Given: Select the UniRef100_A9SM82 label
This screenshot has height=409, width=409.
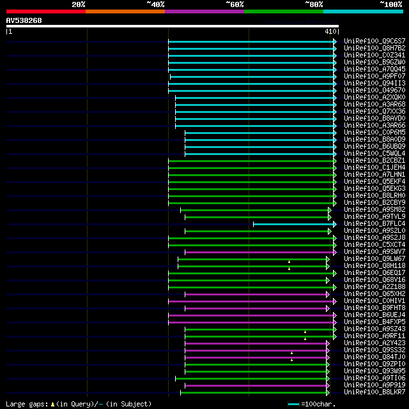Looking at the screenshot, I should pos(374,210).
